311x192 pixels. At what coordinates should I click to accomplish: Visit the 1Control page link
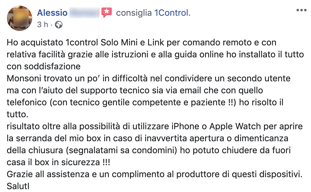click(172, 13)
